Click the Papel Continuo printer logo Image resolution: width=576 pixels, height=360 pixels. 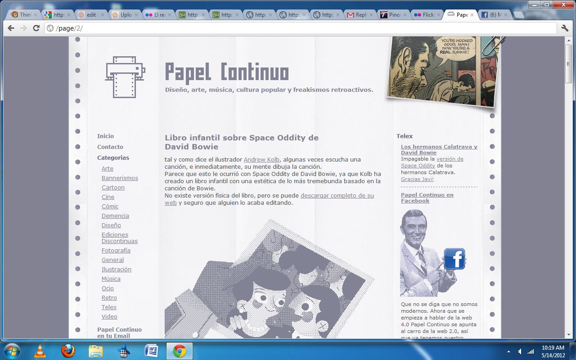tap(125, 76)
